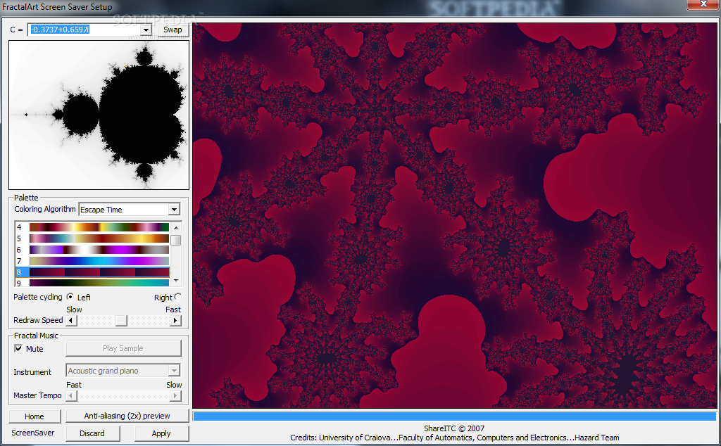Select palette 7 gradient
The image size is (721, 446).
[99, 261]
